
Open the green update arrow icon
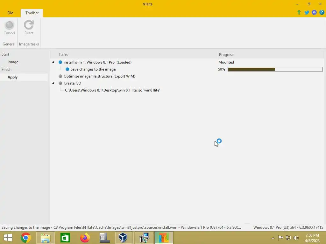[x=299, y=12]
